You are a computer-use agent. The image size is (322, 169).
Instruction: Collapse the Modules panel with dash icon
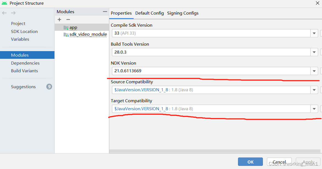105,12
